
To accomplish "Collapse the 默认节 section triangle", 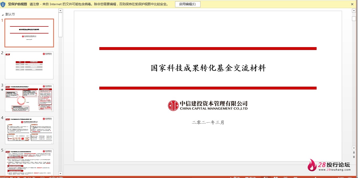I will 3,14.
